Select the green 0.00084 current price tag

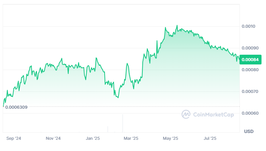(x=250, y=60)
